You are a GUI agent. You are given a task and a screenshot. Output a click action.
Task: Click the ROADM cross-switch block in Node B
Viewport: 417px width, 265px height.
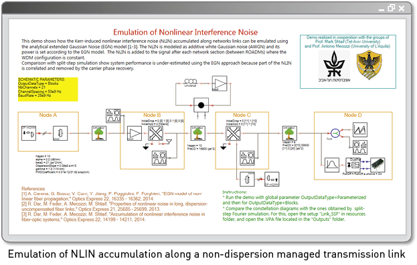(x=155, y=133)
